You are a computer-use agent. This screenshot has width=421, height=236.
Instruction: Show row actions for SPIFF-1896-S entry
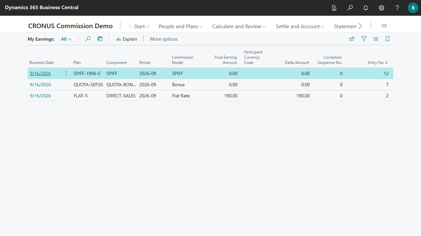tap(66, 73)
